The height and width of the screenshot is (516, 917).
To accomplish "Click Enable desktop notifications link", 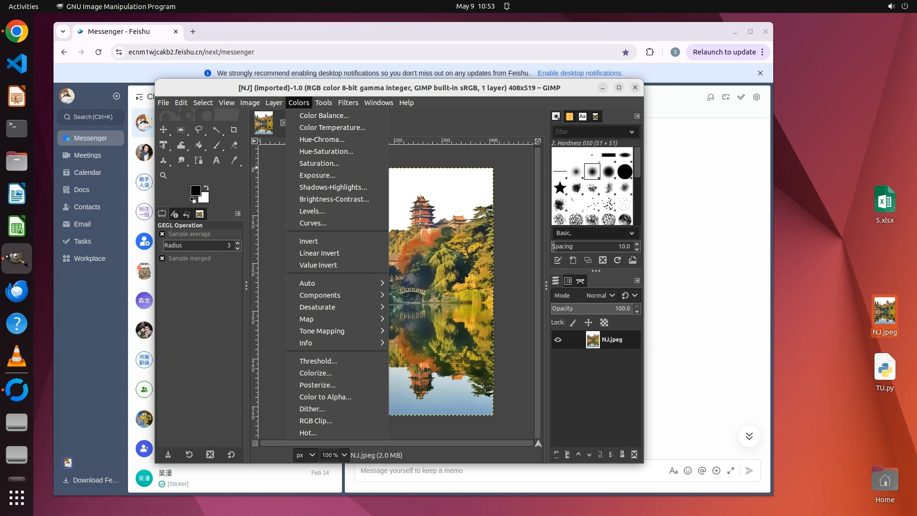I will pyautogui.click(x=580, y=73).
